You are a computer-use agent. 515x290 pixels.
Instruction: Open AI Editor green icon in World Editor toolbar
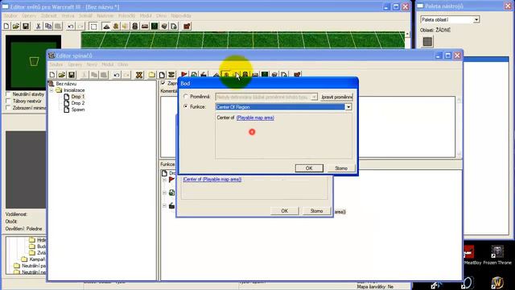click(154, 26)
